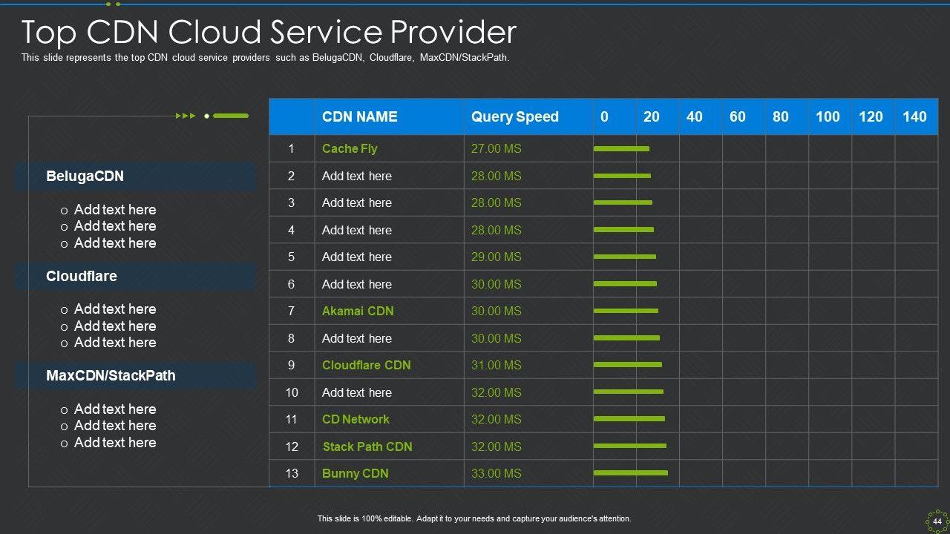
Task: Select the "Top CDN Cloud Service Provider" title
Action: pyautogui.click(x=269, y=33)
